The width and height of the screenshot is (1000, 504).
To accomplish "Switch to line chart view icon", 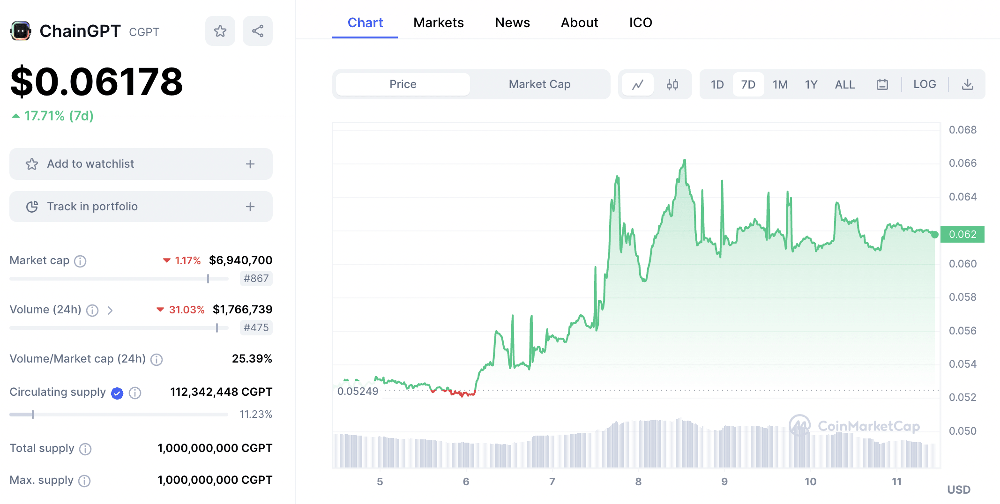I will coord(638,85).
